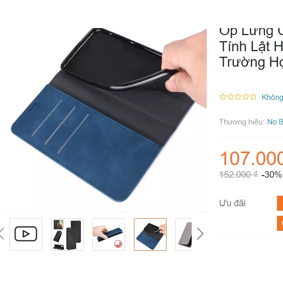Click the top orange voucher button near Ưu đãi
The image size is (283, 283).
click(x=280, y=203)
